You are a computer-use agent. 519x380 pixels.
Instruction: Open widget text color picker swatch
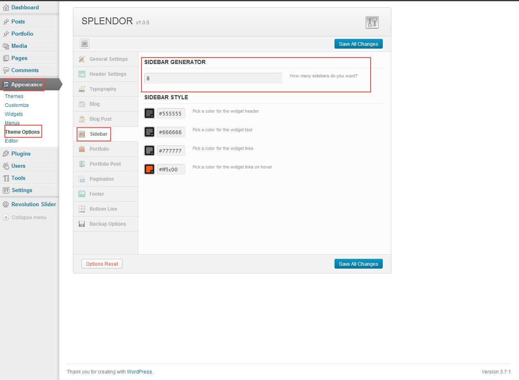click(x=150, y=132)
